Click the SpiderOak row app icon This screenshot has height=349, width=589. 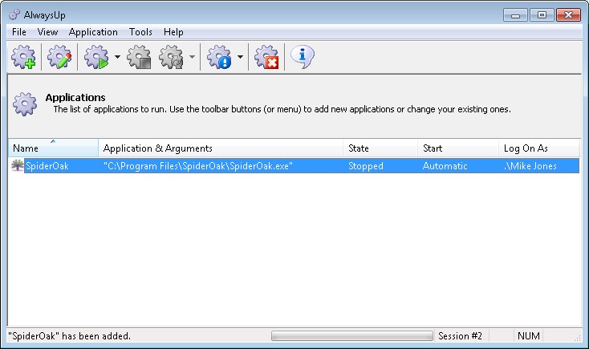pos(17,165)
